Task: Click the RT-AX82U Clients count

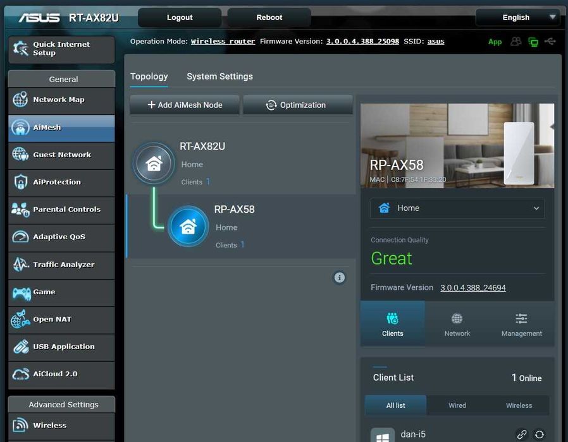Action: tap(208, 181)
